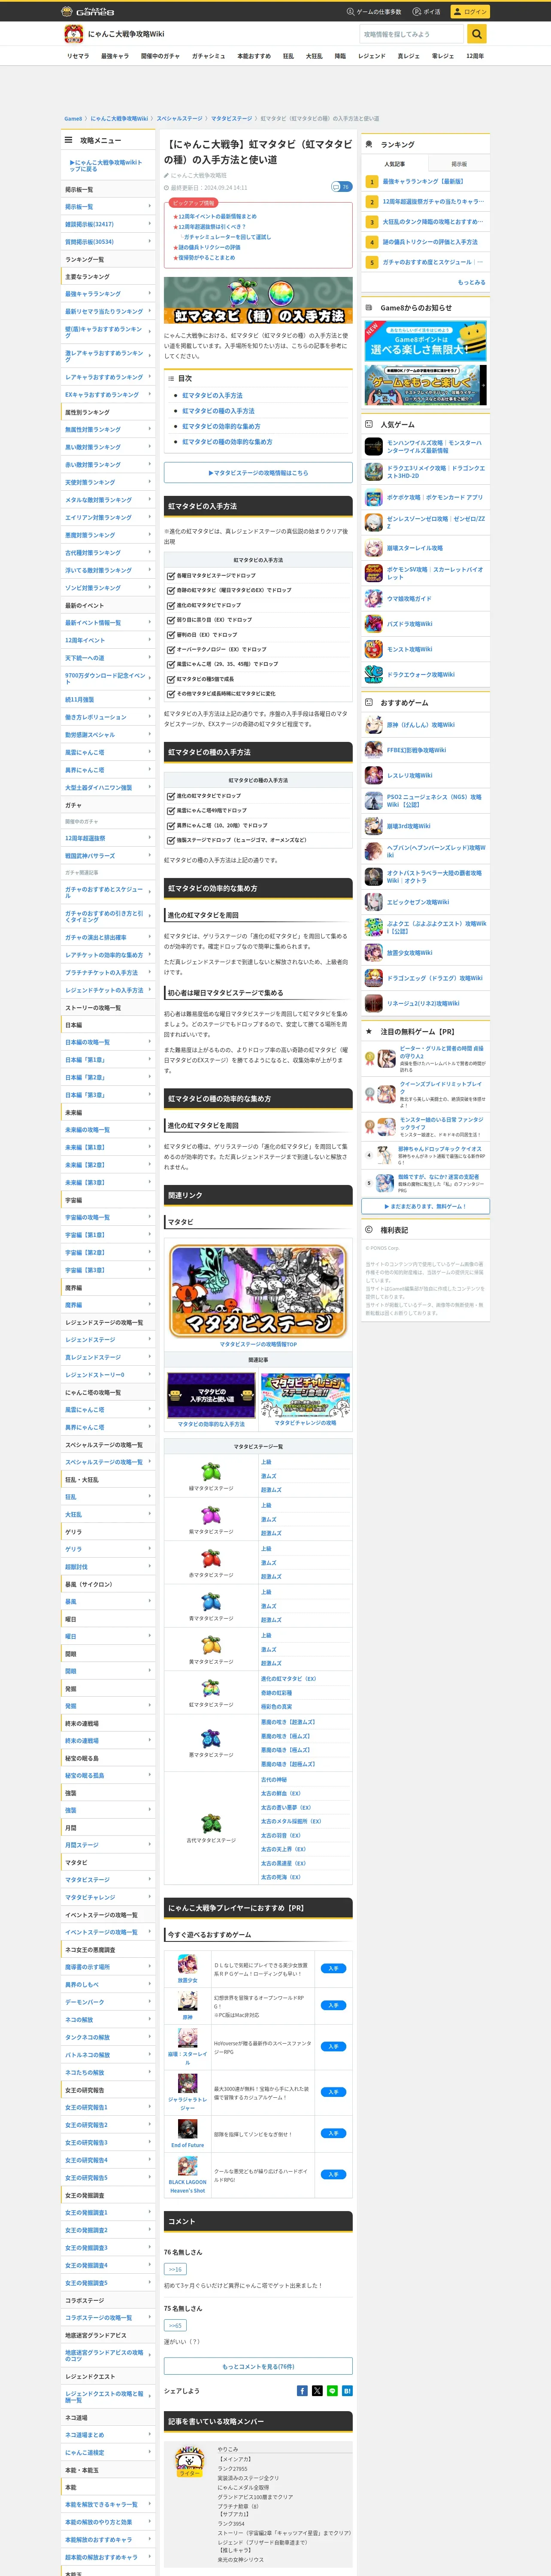Open the 最強キャラ navigation menu item
551x2576 pixels.
click(115, 56)
